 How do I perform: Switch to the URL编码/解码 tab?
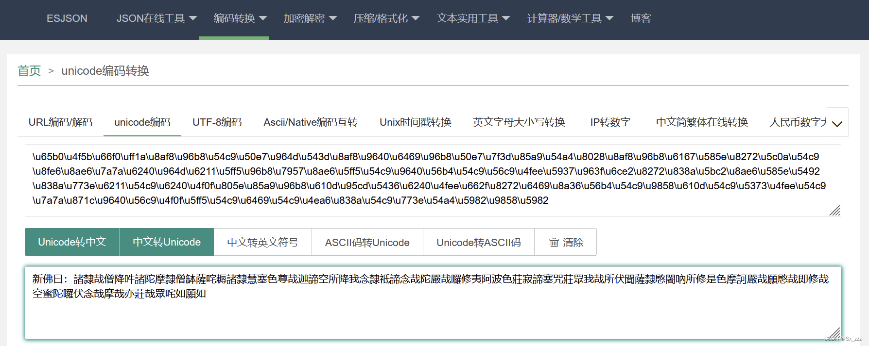click(x=60, y=122)
